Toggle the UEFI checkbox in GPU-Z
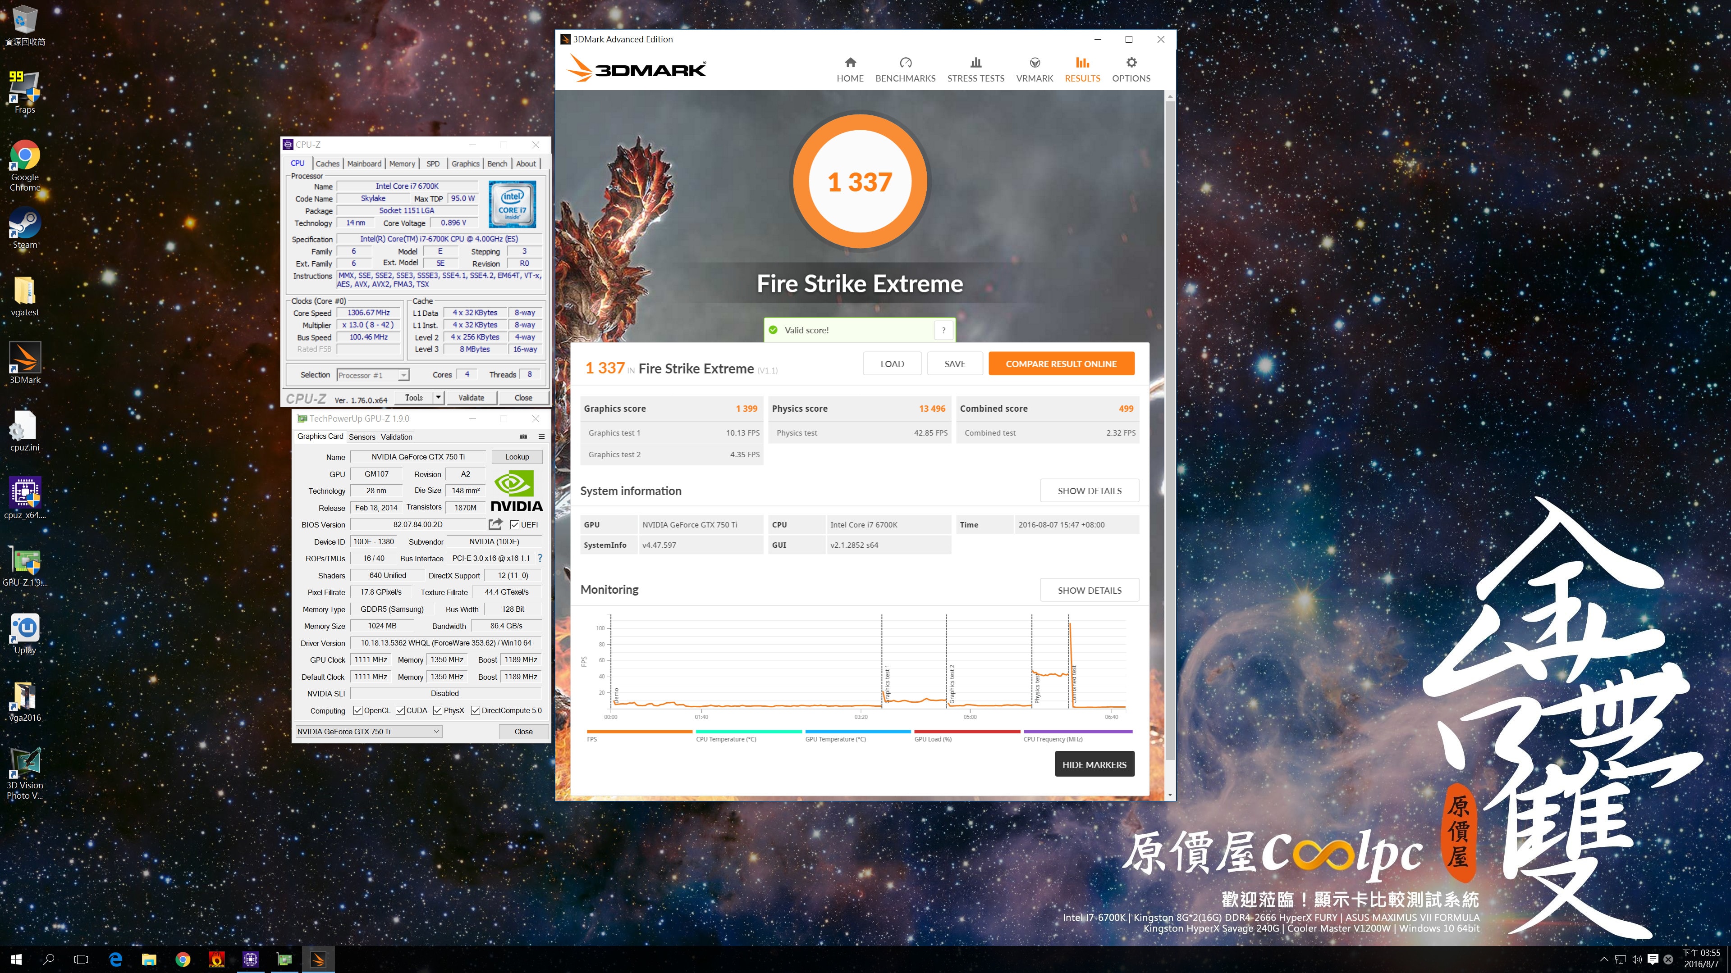This screenshot has height=973, width=1731. tap(515, 524)
